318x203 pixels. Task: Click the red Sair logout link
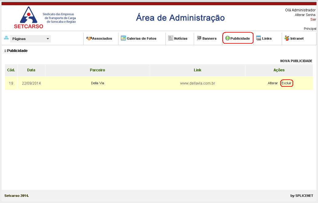point(313,19)
